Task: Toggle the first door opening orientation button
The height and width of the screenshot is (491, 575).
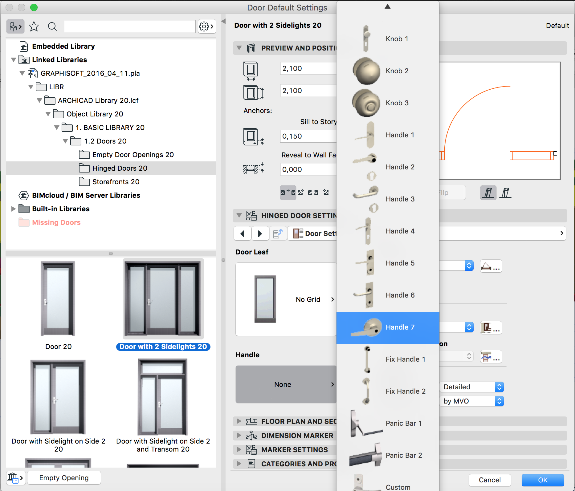Action: tap(488, 193)
